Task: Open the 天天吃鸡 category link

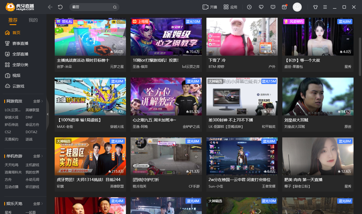Action: [x=12, y=165]
